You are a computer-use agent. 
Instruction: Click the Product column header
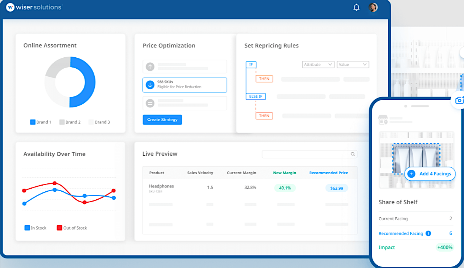pos(156,173)
